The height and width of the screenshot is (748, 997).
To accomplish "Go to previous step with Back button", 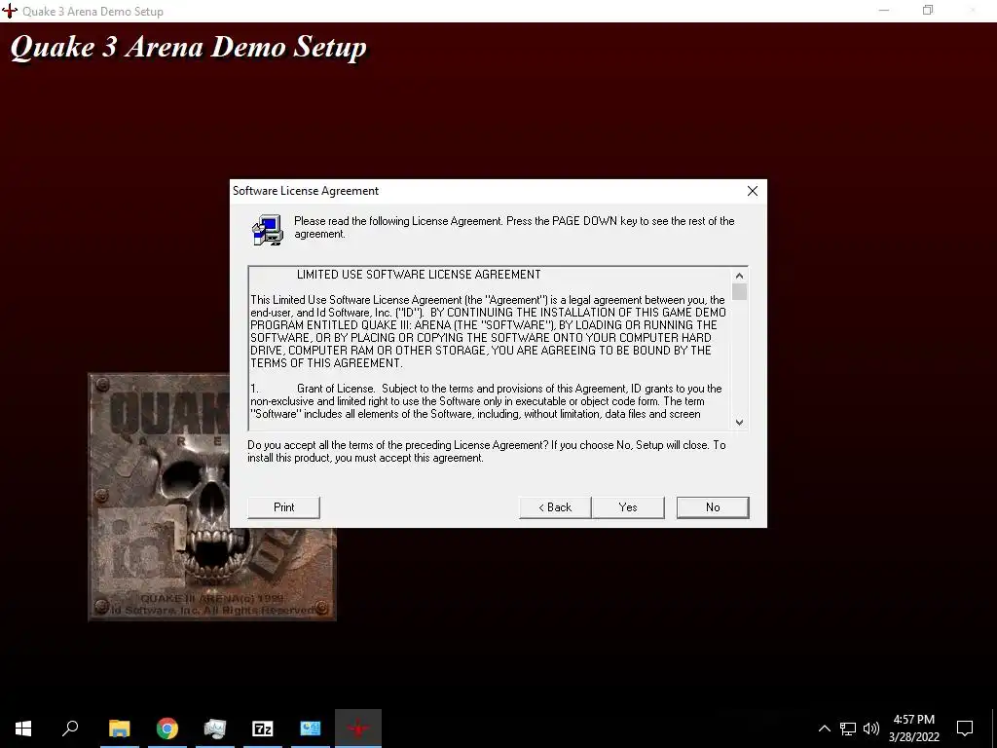I will click(555, 506).
